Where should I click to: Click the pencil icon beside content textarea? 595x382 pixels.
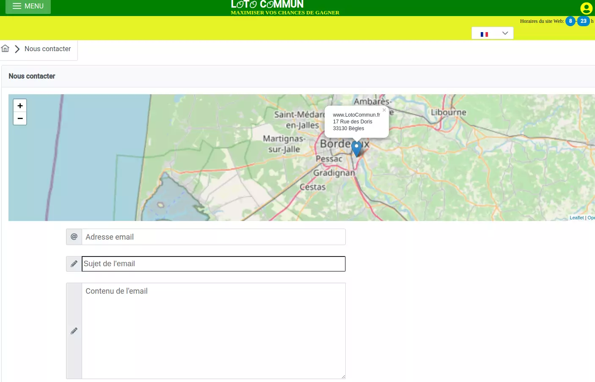pyautogui.click(x=74, y=331)
